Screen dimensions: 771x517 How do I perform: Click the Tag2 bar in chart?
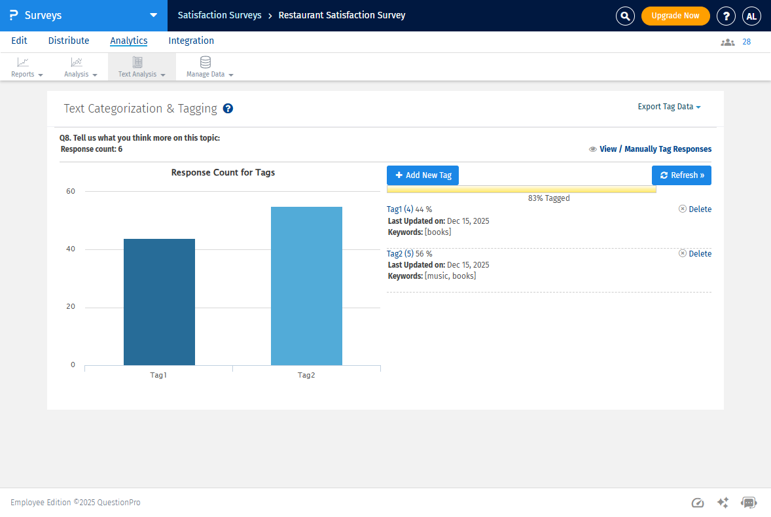point(306,286)
